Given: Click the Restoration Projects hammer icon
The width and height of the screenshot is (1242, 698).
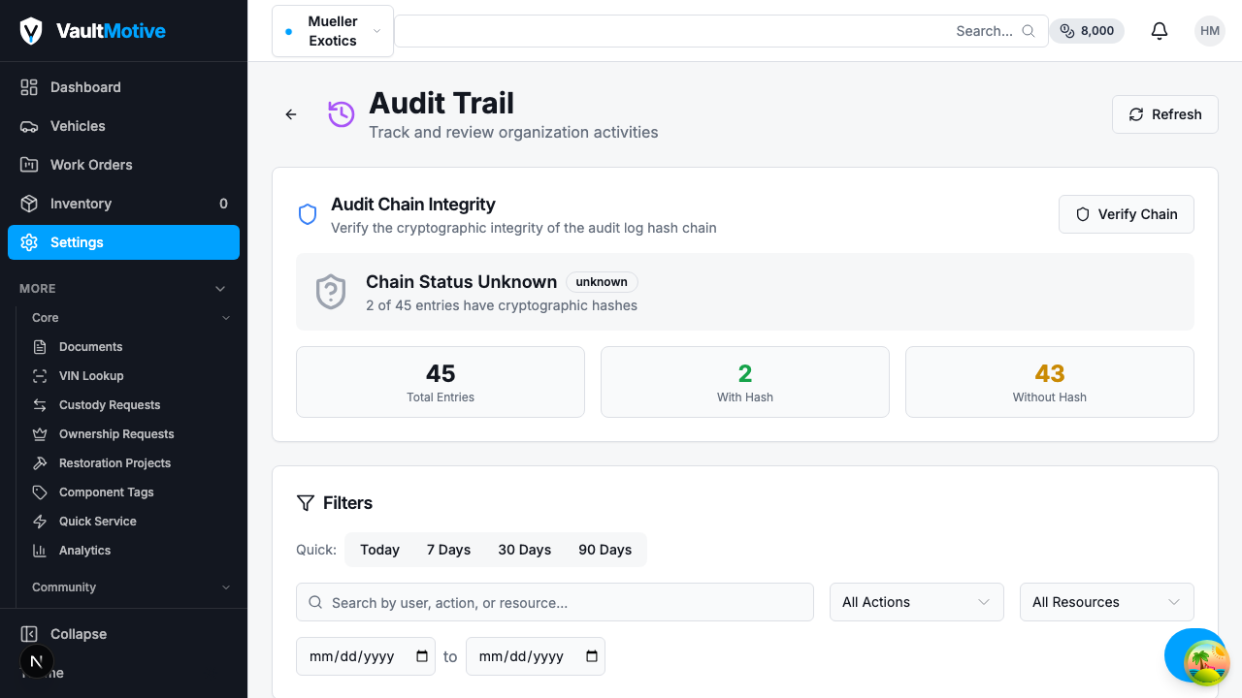Looking at the screenshot, I should tap(40, 463).
